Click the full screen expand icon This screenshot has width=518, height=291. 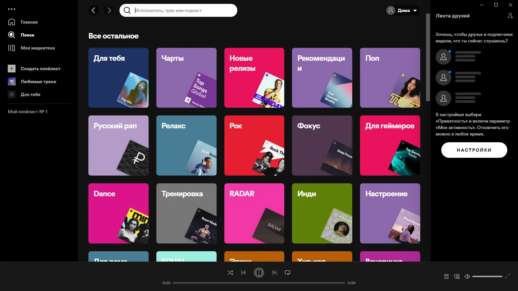[x=508, y=276]
